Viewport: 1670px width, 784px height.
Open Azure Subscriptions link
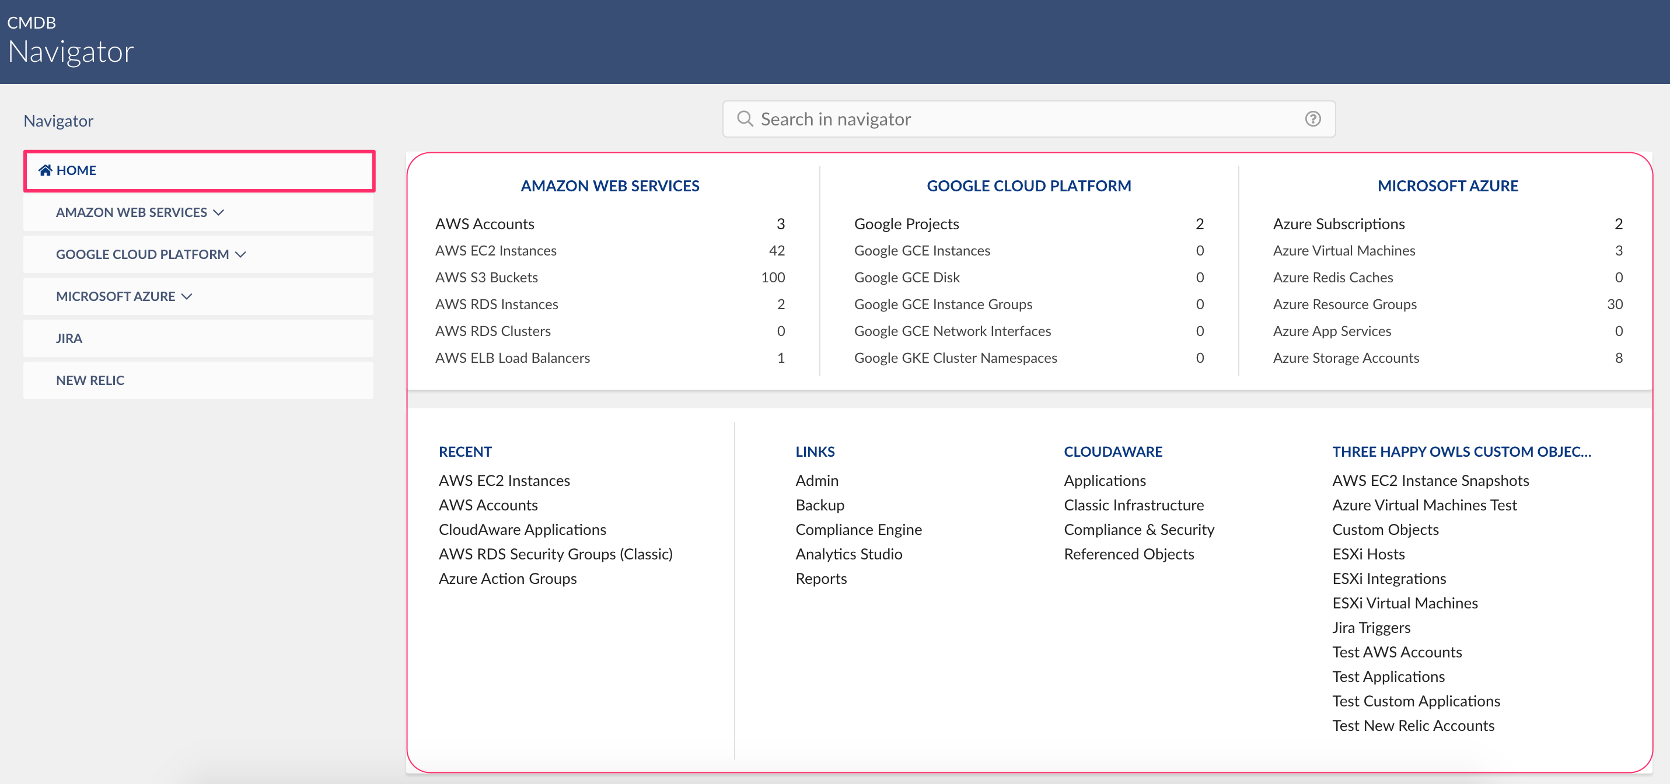(x=1339, y=223)
